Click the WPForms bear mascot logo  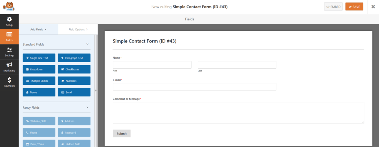point(9,7)
